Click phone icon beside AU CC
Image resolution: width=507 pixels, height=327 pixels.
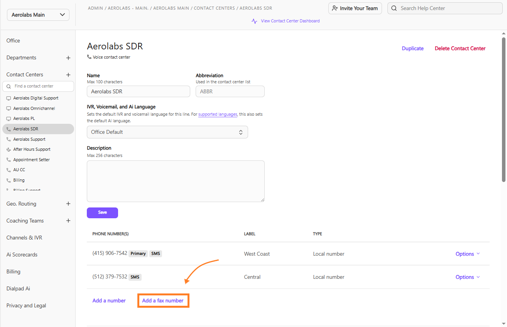tap(9, 170)
